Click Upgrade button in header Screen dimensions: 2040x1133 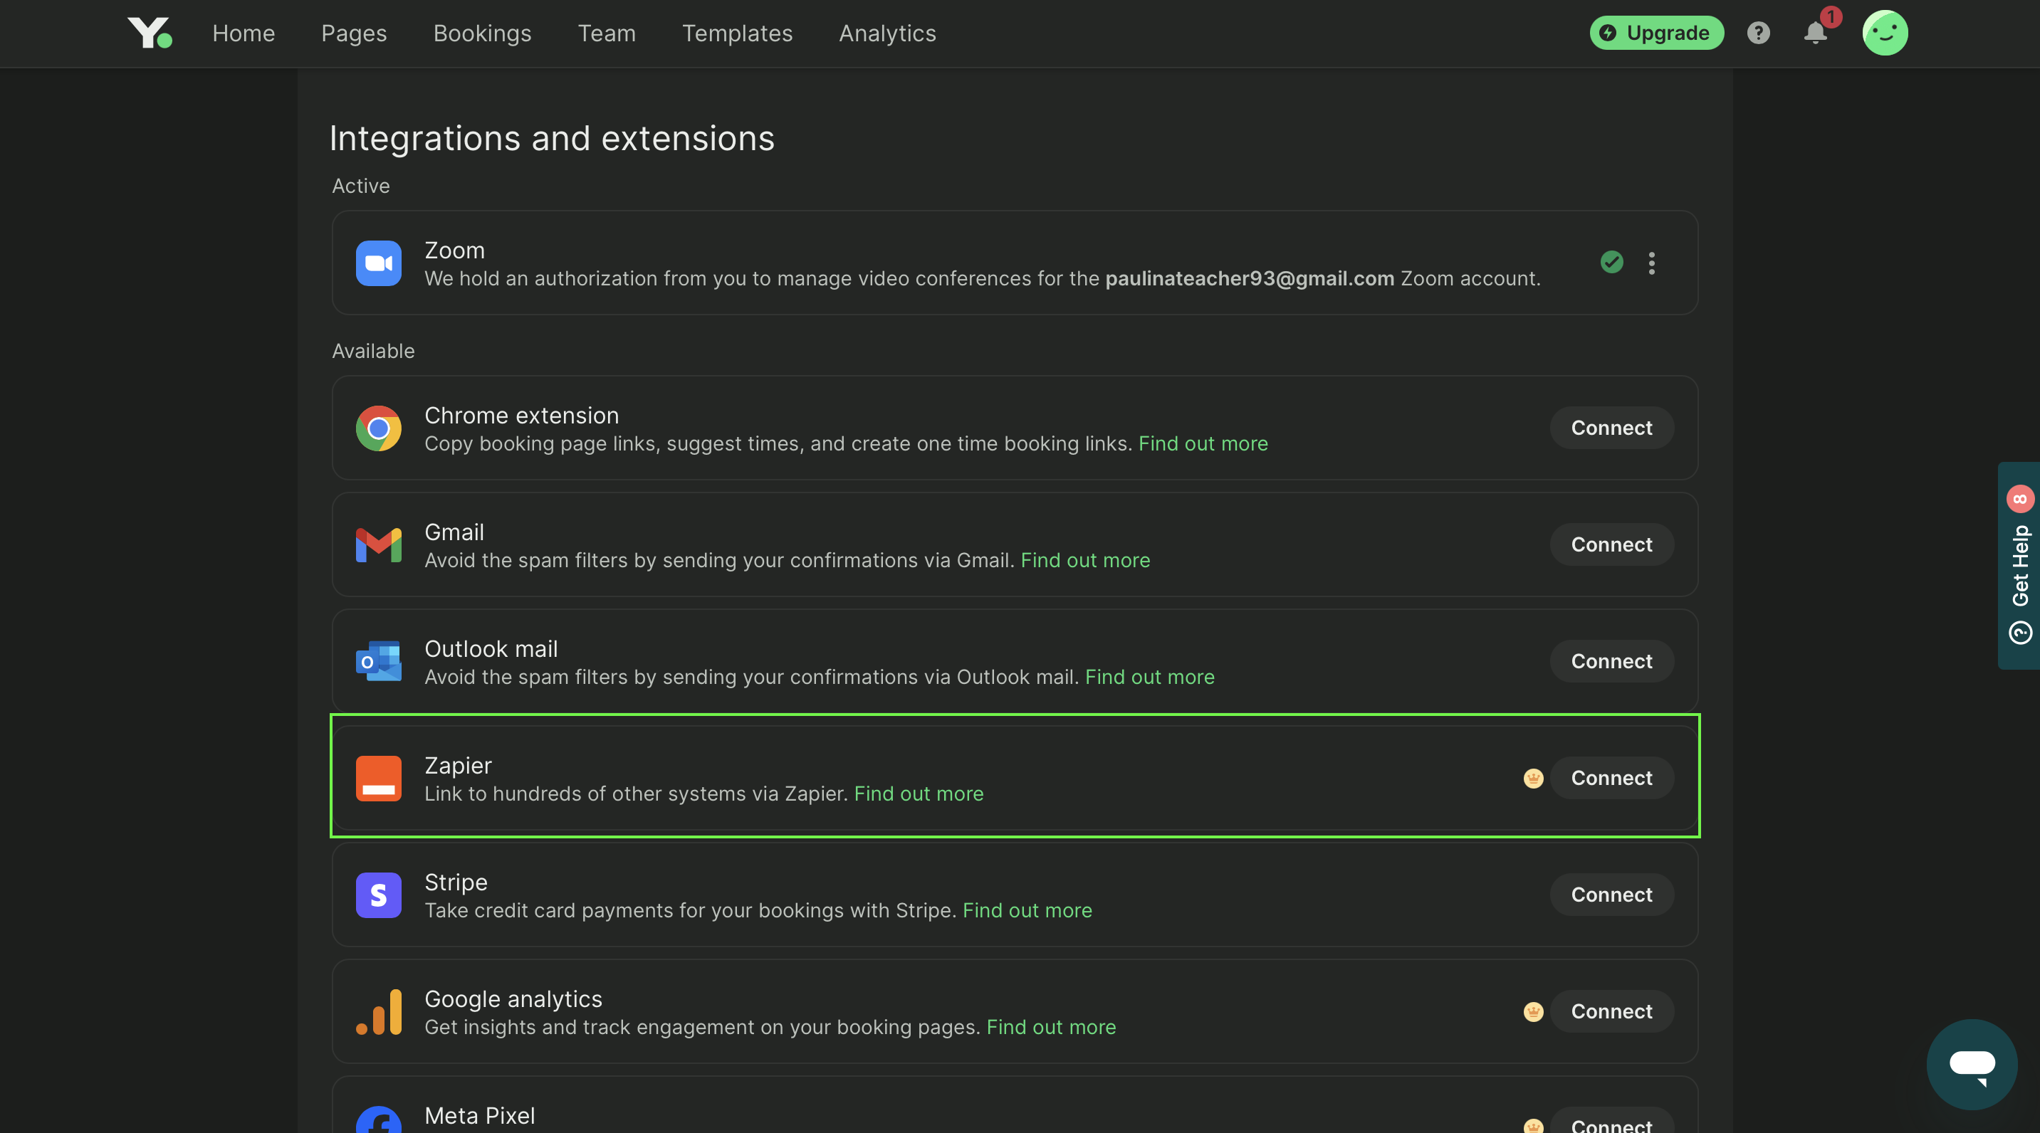click(1656, 33)
